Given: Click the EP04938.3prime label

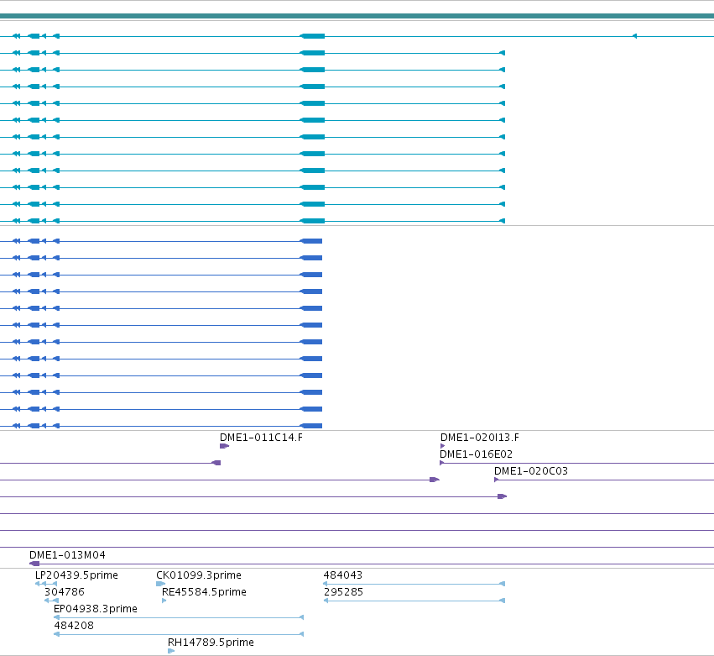Looking at the screenshot, I should click(x=95, y=609).
